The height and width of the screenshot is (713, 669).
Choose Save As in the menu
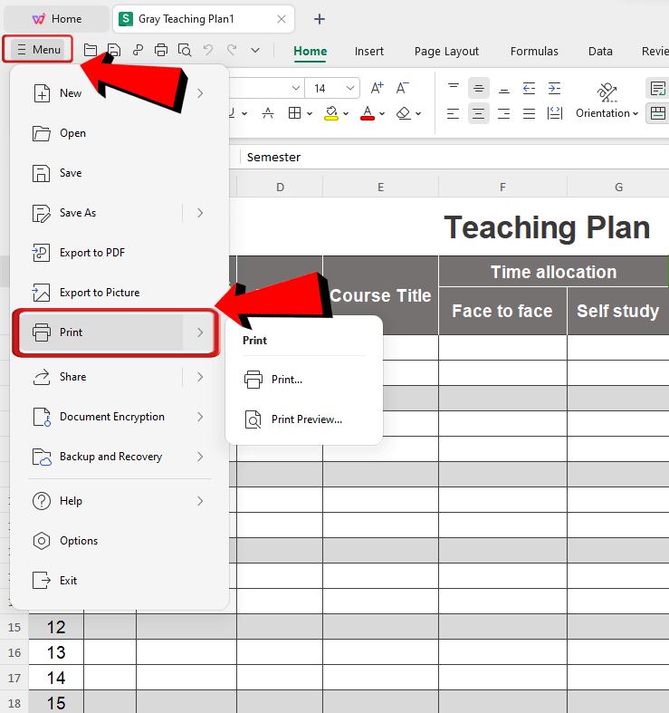[102, 213]
